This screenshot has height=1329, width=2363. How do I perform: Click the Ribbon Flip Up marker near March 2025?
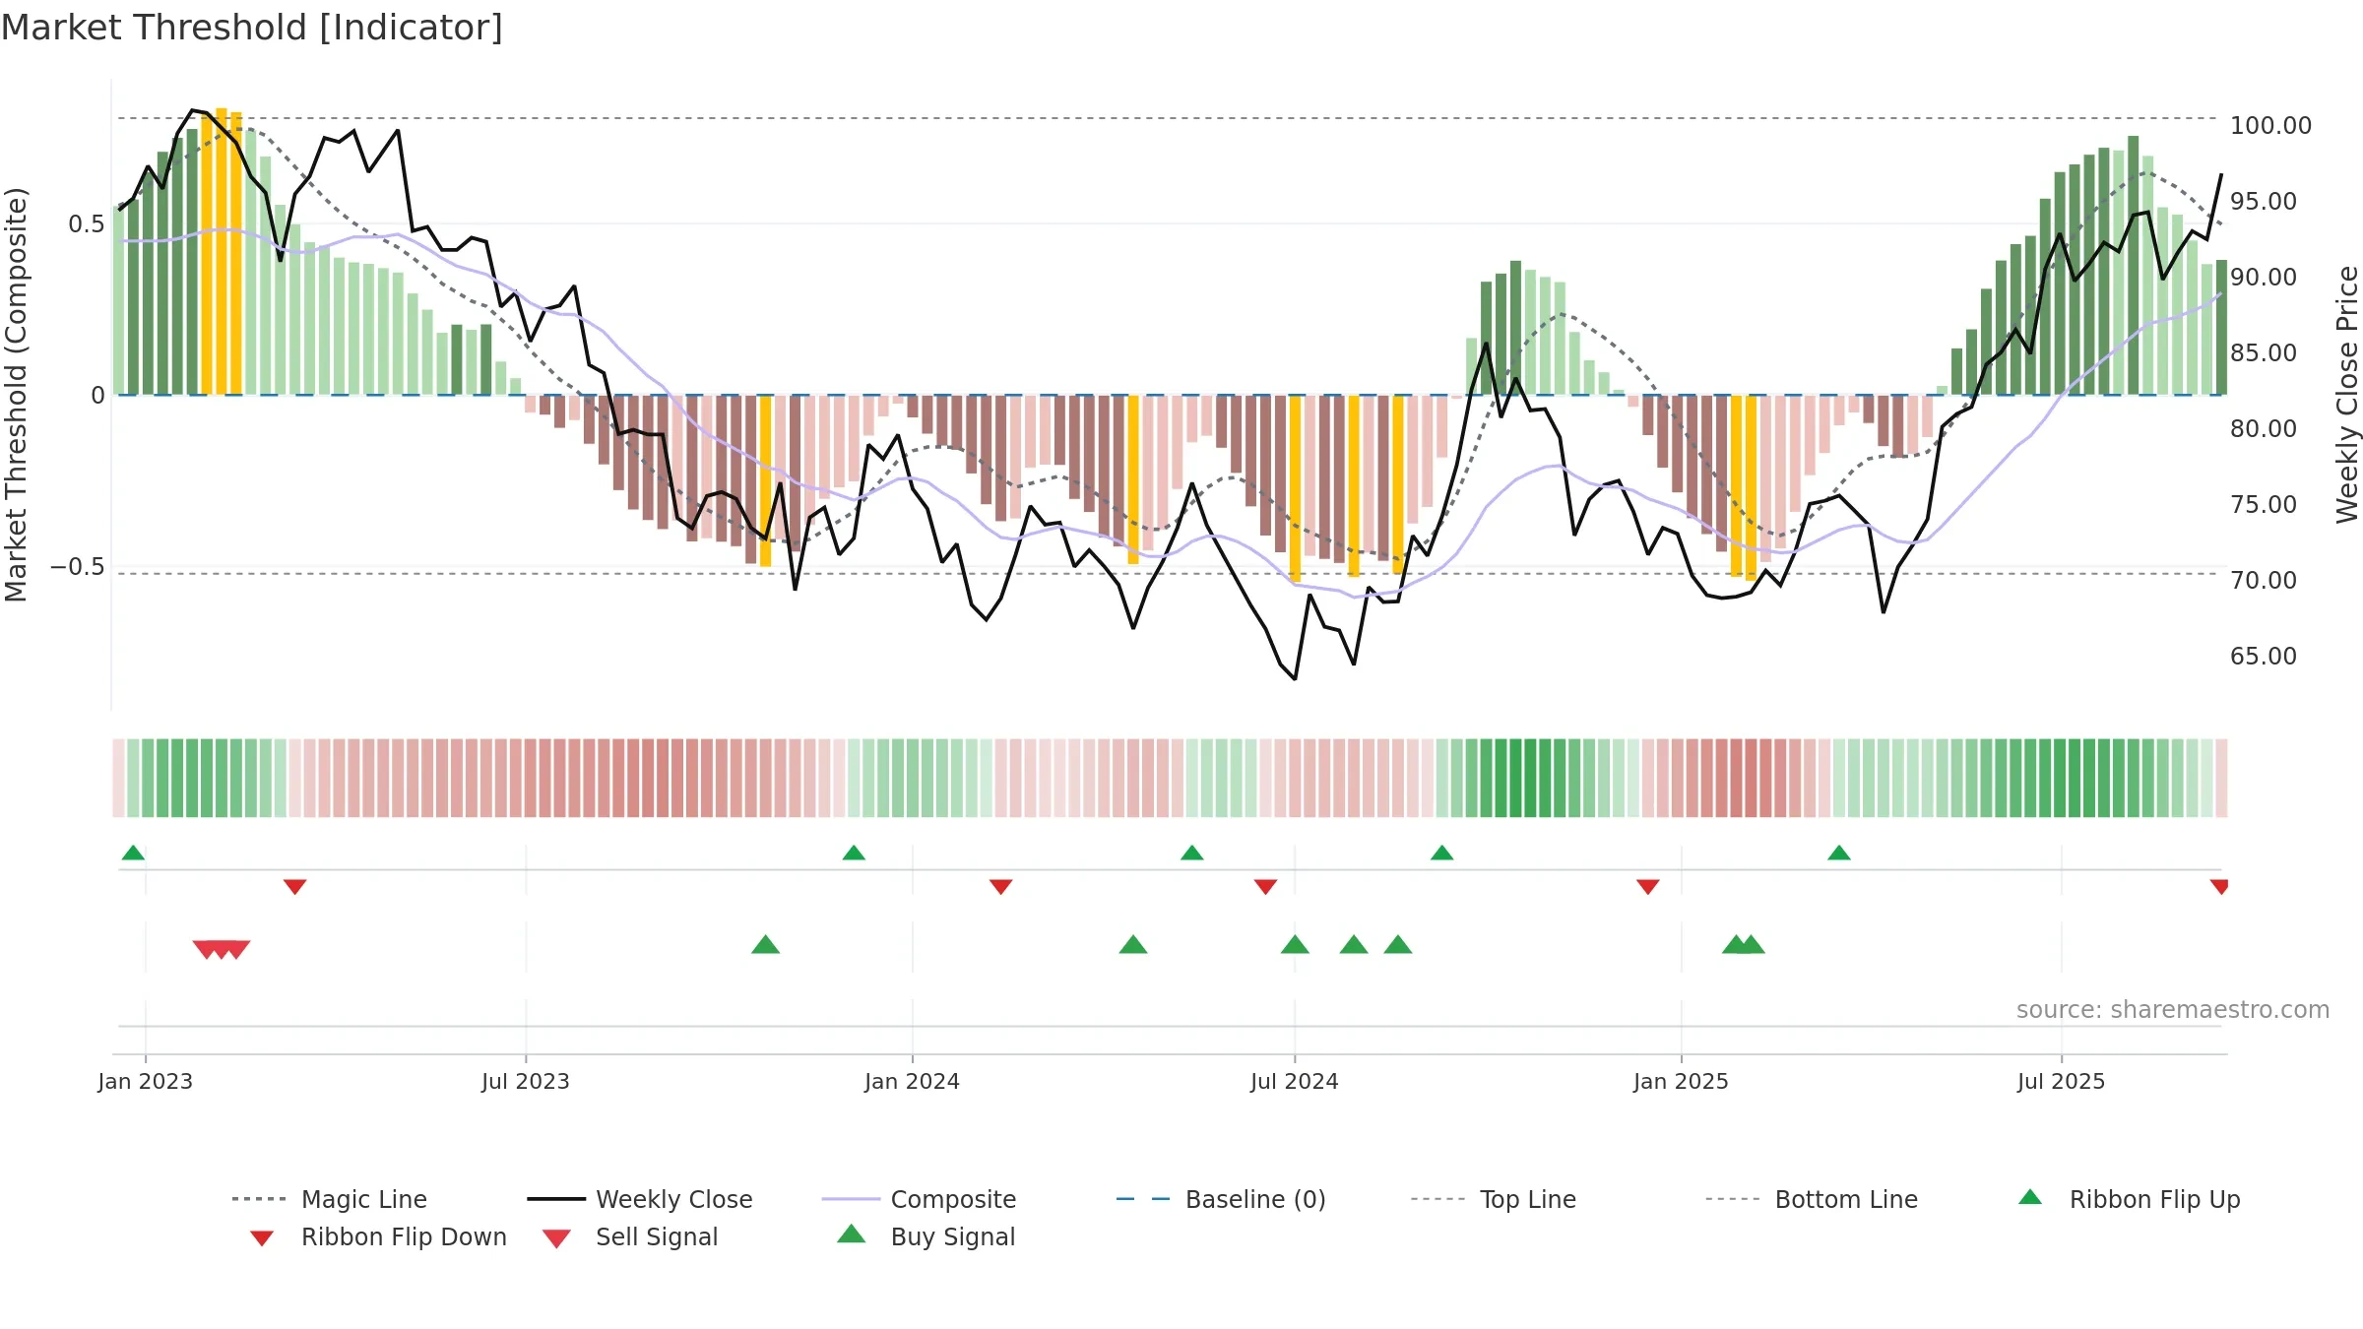click(1839, 853)
